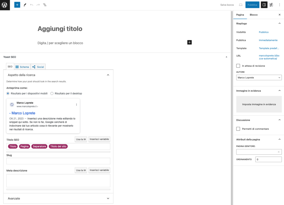Click the - Marco Loprete preview title
Screen dimensions: 284x205
tap(22, 113)
